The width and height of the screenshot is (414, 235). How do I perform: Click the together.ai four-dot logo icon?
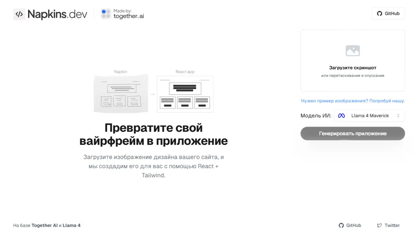click(106, 14)
